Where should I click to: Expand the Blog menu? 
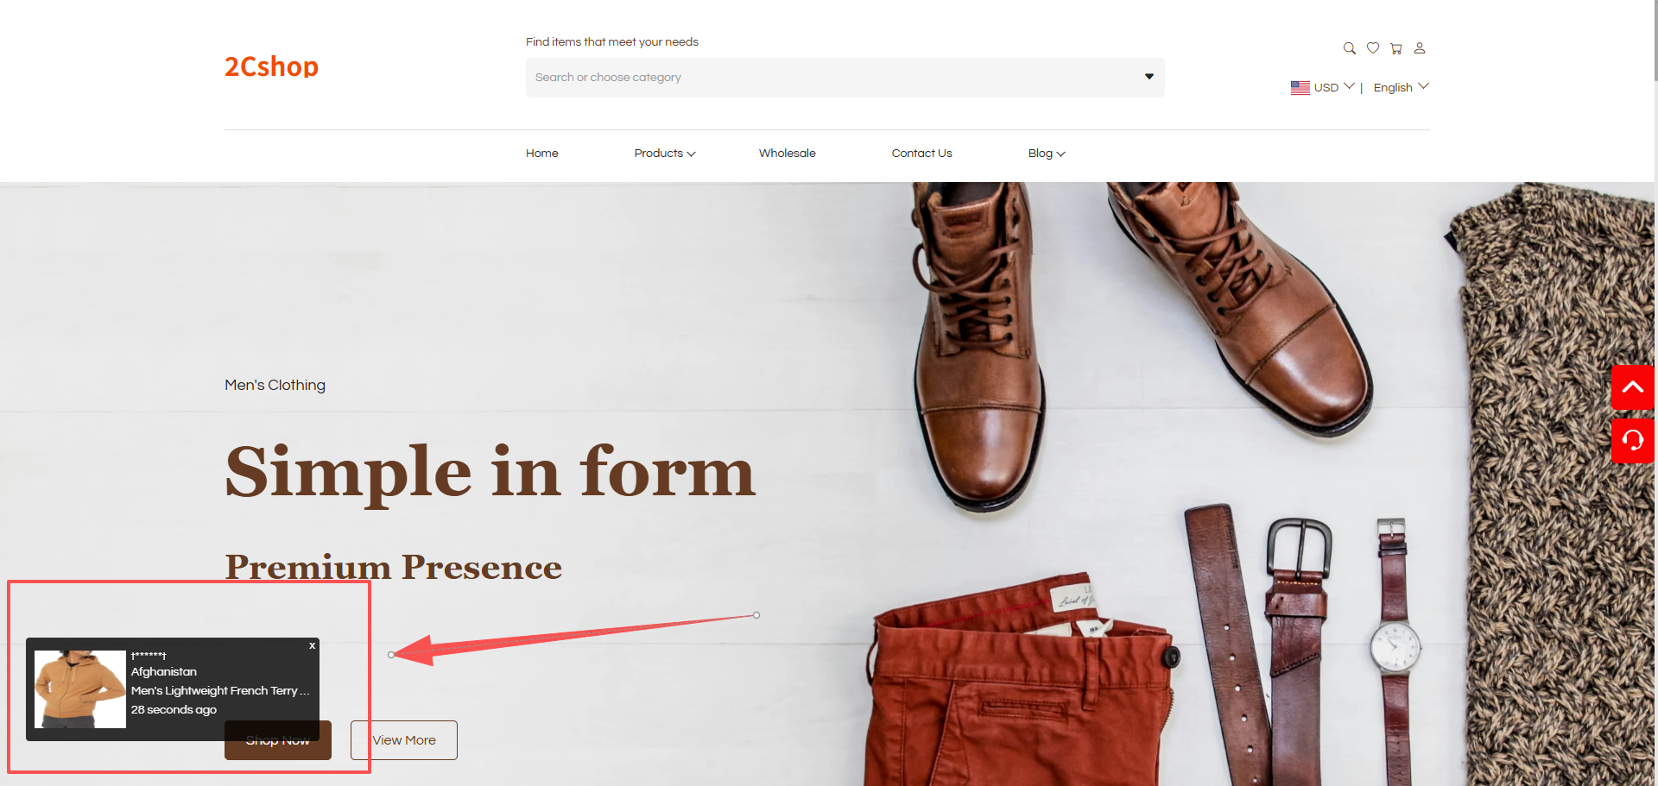pyautogui.click(x=1047, y=154)
